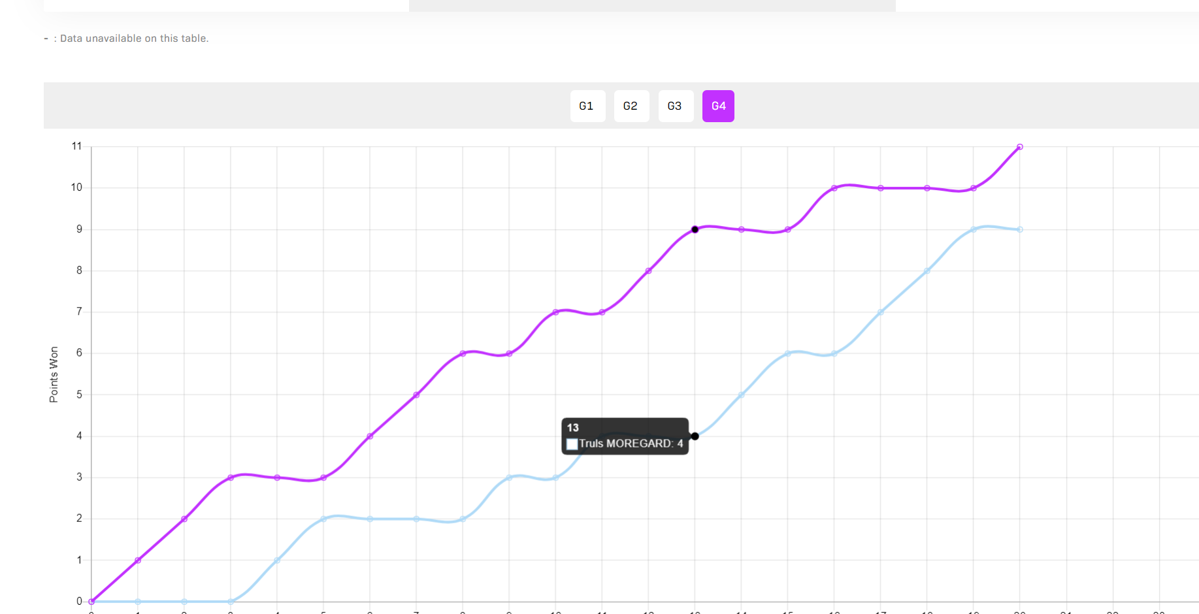Select the blue line point at value 7

880,312
